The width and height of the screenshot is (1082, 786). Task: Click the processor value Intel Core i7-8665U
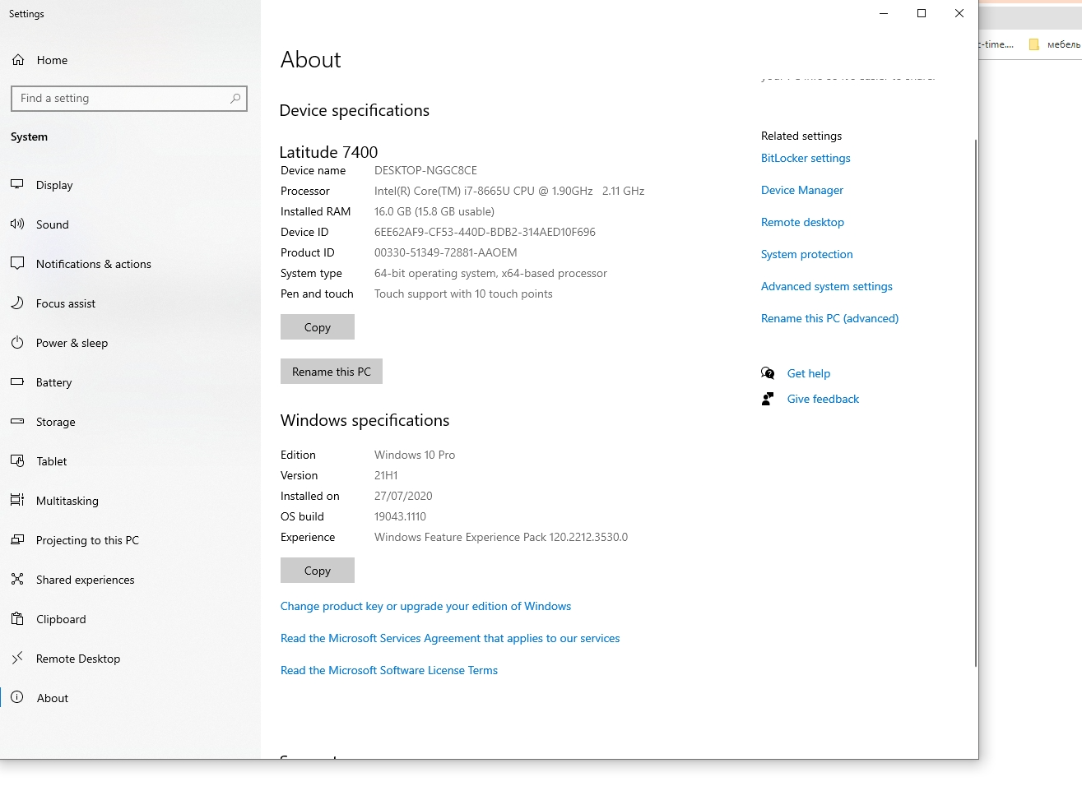pos(509,191)
